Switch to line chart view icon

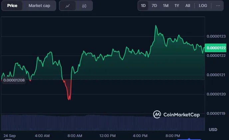click(x=68, y=6)
